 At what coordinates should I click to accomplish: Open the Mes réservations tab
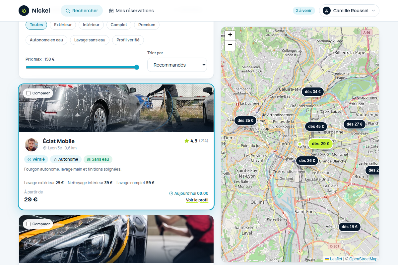(x=131, y=11)
